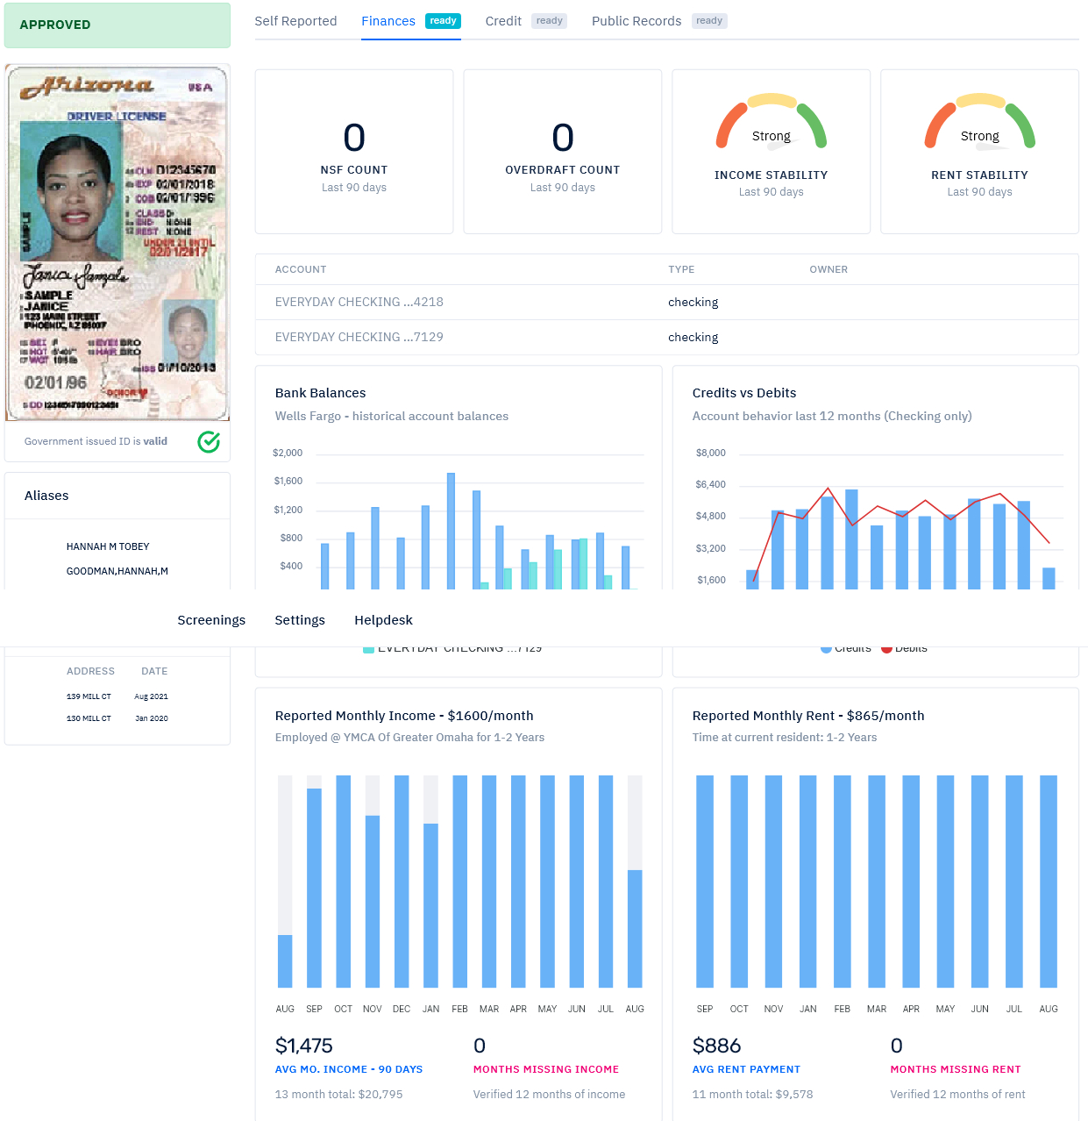Click the OVERDRAFT COUNT card
Image resolution: width=1088 pixels, height=1121 pixels.
coord(563,152)
